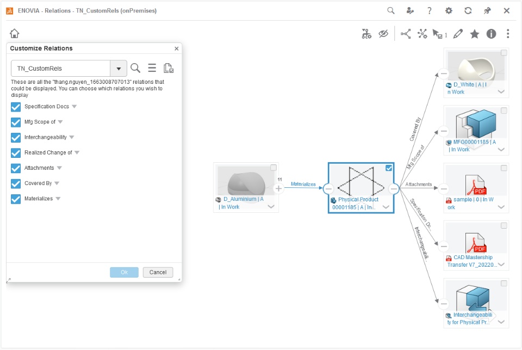This screenshot has height=350, width=522.
Task: Collapse the minus button on sample PDF node
Action: pos(444,189)
